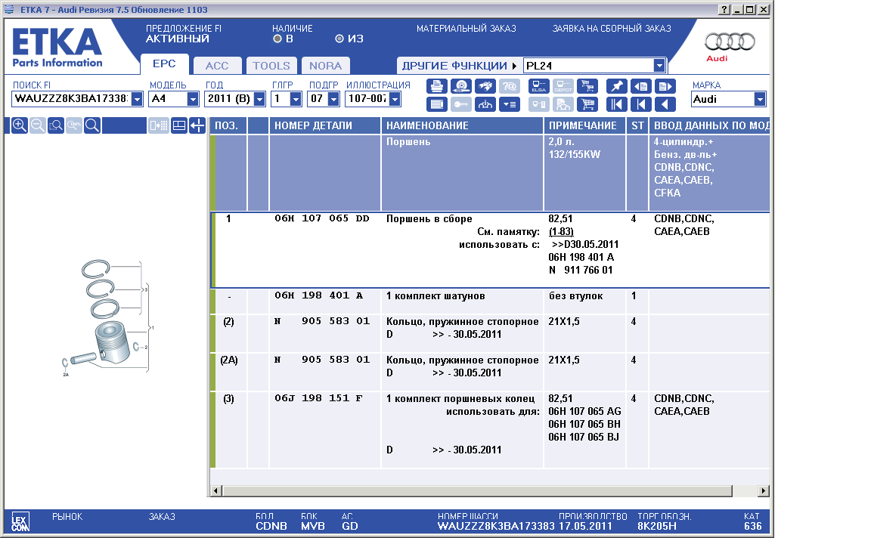This screenshot has height=538, width=871.
Task: Click the arrow-left pane divider icon
Action: [x=197, y=125]
